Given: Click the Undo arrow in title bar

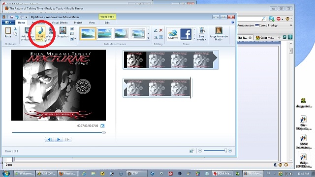Looking at the screenshot, I should [x=17, y=17].
